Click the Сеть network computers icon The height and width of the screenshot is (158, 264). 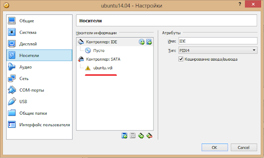[x=12, y=78]
